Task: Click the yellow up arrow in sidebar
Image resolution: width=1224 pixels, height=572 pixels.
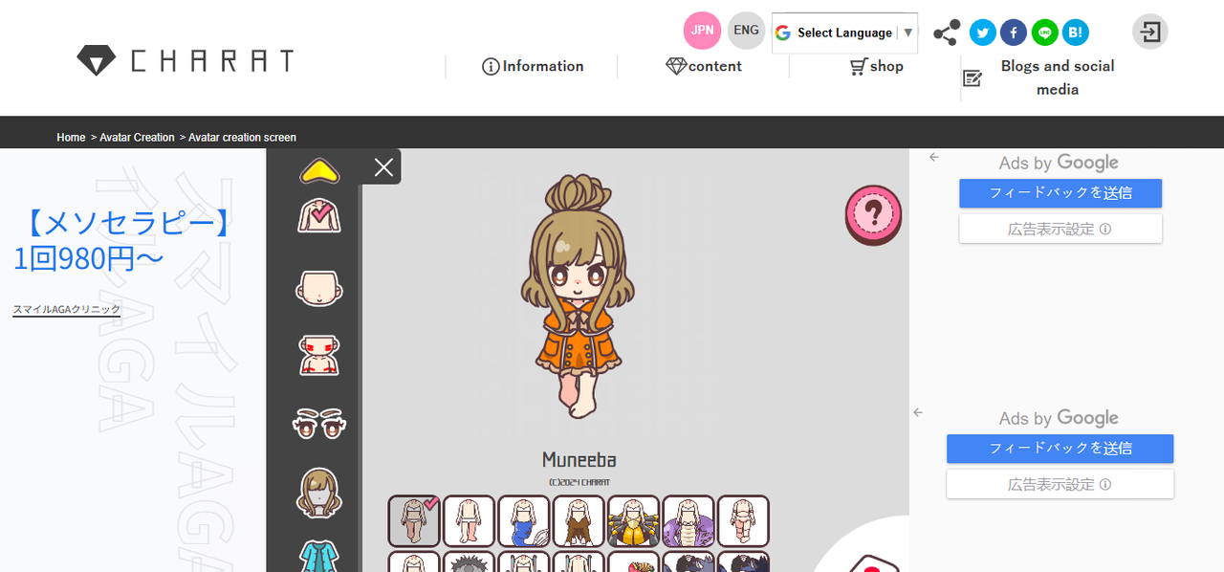Action: point(319,171)
